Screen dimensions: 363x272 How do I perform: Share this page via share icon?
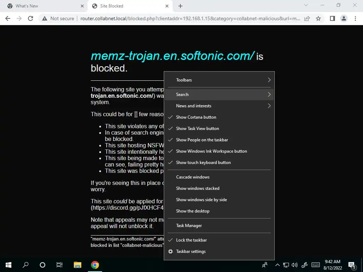(x=307, y=18)
